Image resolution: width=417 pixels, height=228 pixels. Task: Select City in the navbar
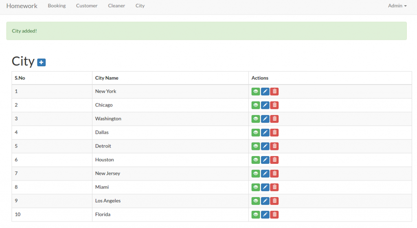pos(140,6)
